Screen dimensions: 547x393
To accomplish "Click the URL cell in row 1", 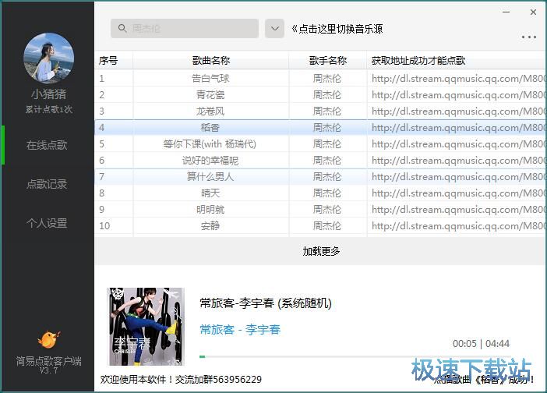I will [x=457, y=78].
